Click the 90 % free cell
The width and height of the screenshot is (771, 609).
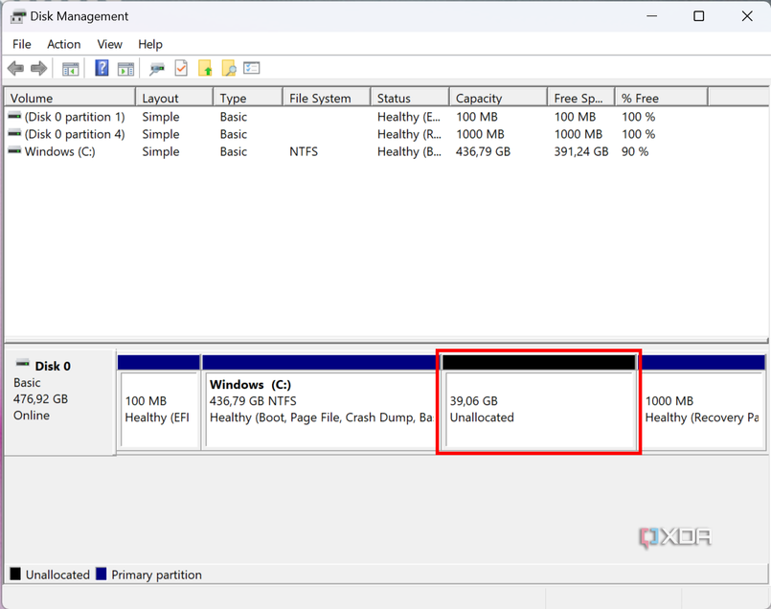click(635, 151)
